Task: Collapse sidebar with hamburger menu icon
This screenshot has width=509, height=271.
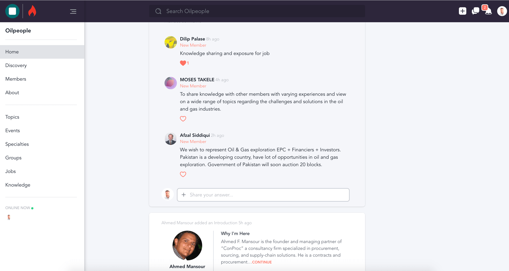Action: [x=73, y=11]
